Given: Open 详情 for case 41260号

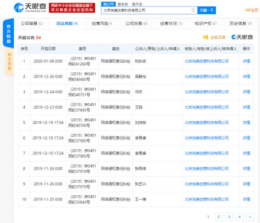Looking at the screenshot, I should click(x=246, y=61).
